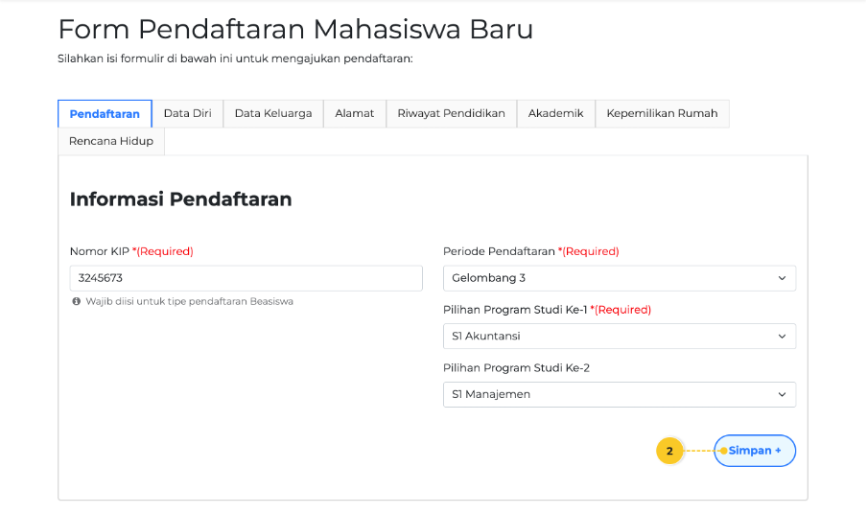Open the Pilihan Program Studi Ke-2 dropdown
The height and width of the screenshot is (514, 867).
[619, 394]
